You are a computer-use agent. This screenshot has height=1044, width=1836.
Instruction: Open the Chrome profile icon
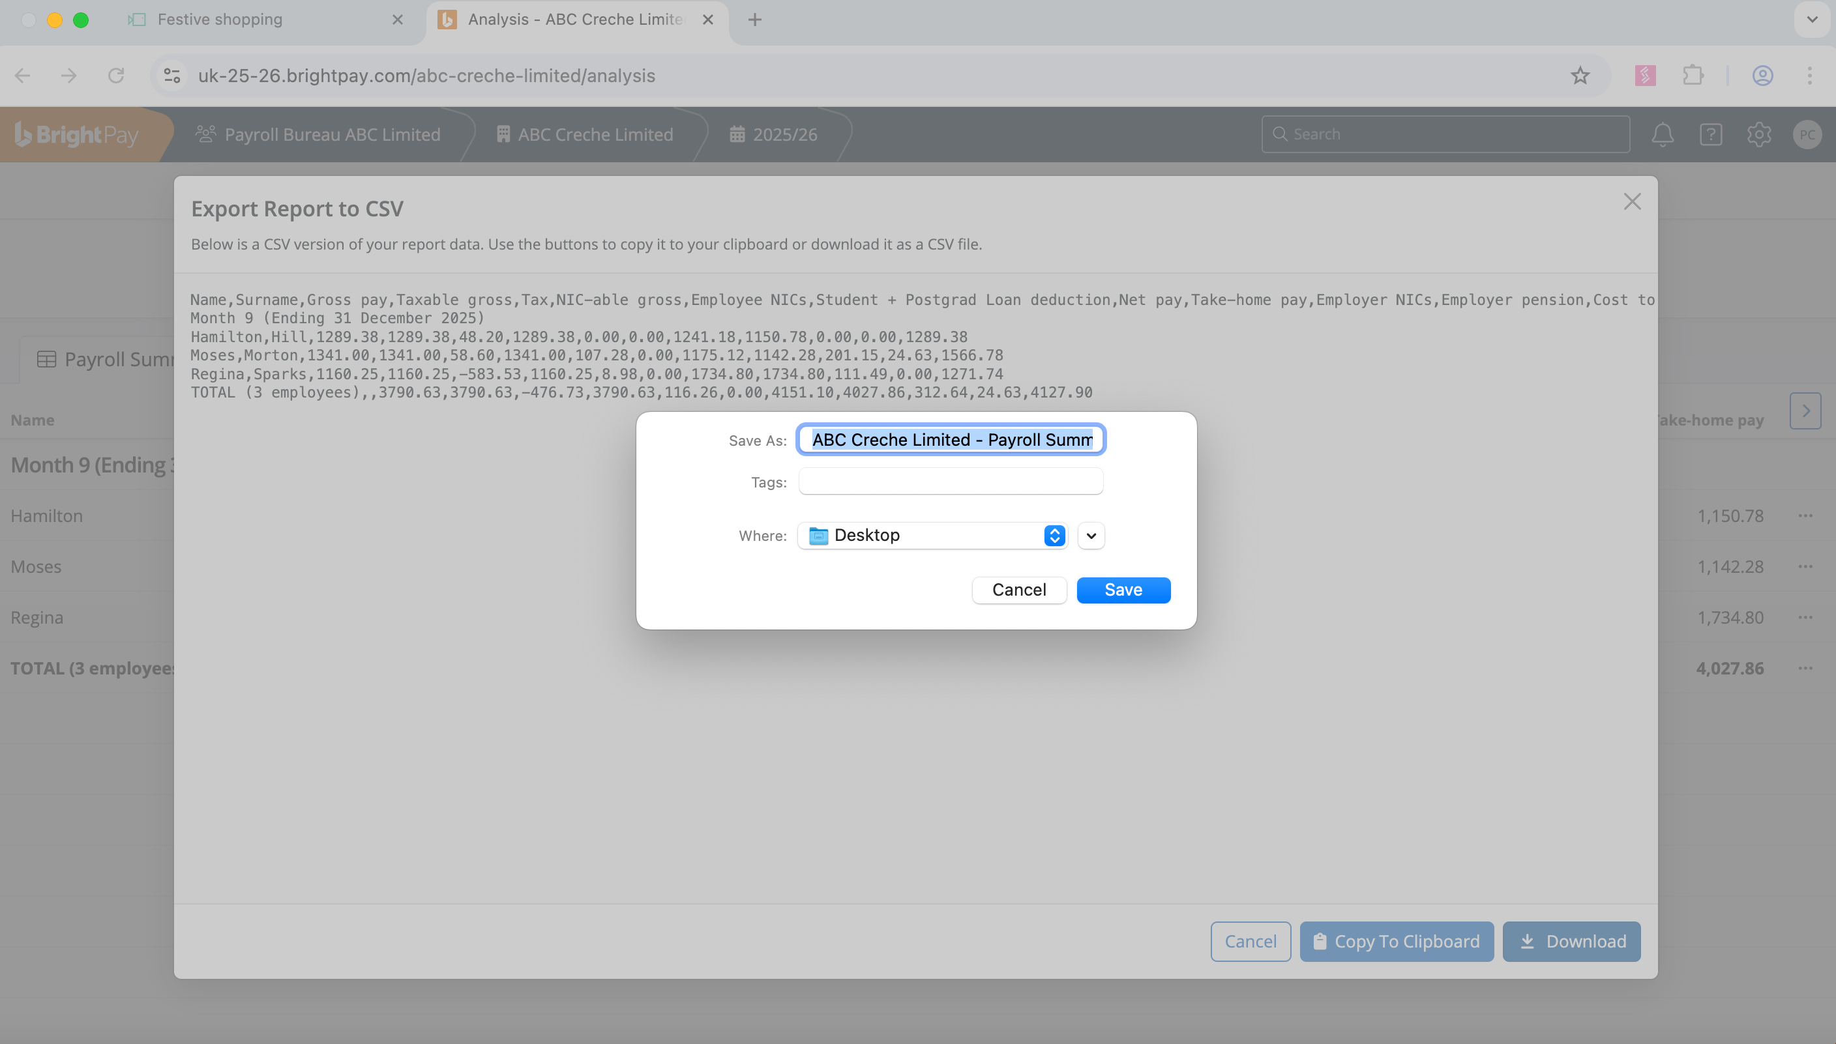[x=1762, y=76]
